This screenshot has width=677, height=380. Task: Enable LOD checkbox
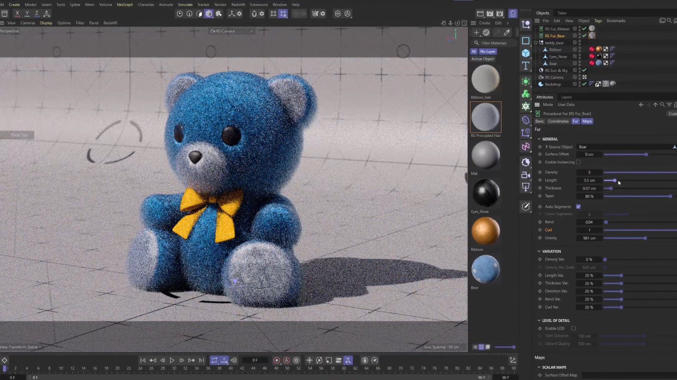pos(574,328)
